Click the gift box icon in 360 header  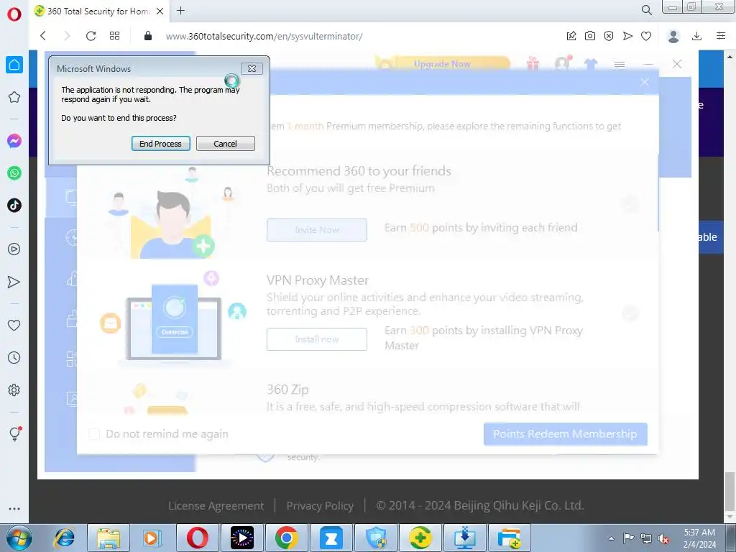pos(533,63)
